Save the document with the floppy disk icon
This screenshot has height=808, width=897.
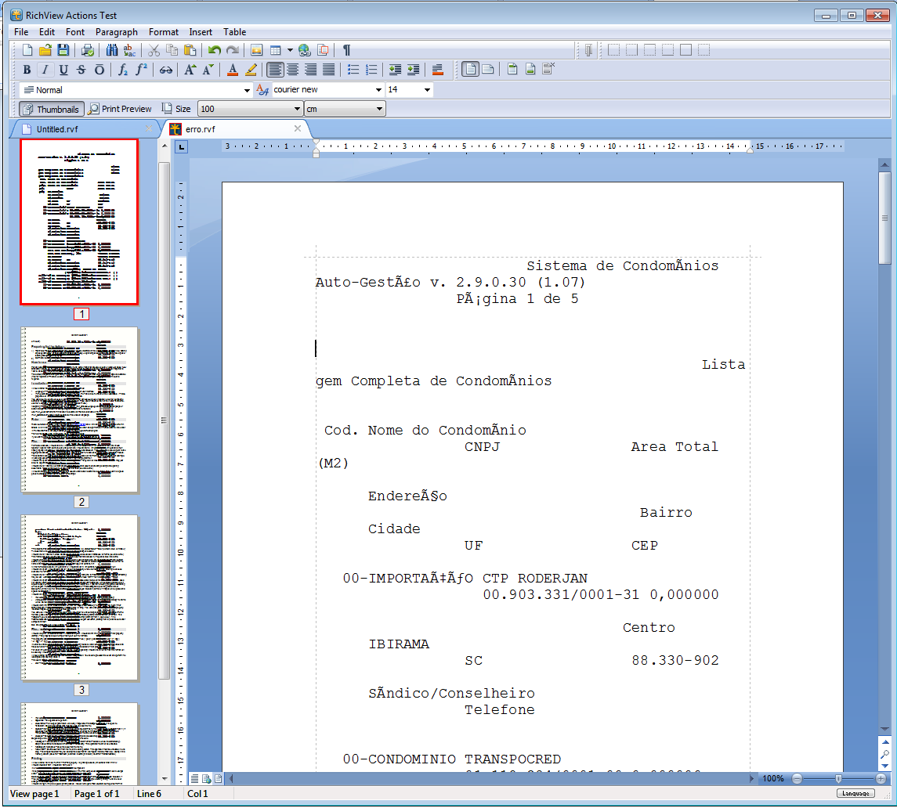tap(63, 50)
